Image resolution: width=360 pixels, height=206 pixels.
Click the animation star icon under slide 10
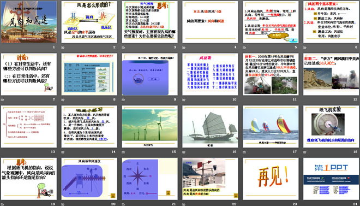[x=184, y=100]
